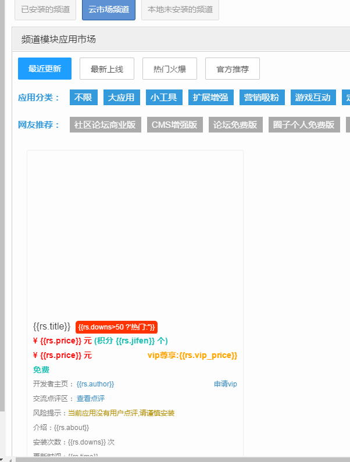The width and height of the screenshot is (350, 462).
Task: Click the app preview thumbnail area
Action: [x=135, y=232]
